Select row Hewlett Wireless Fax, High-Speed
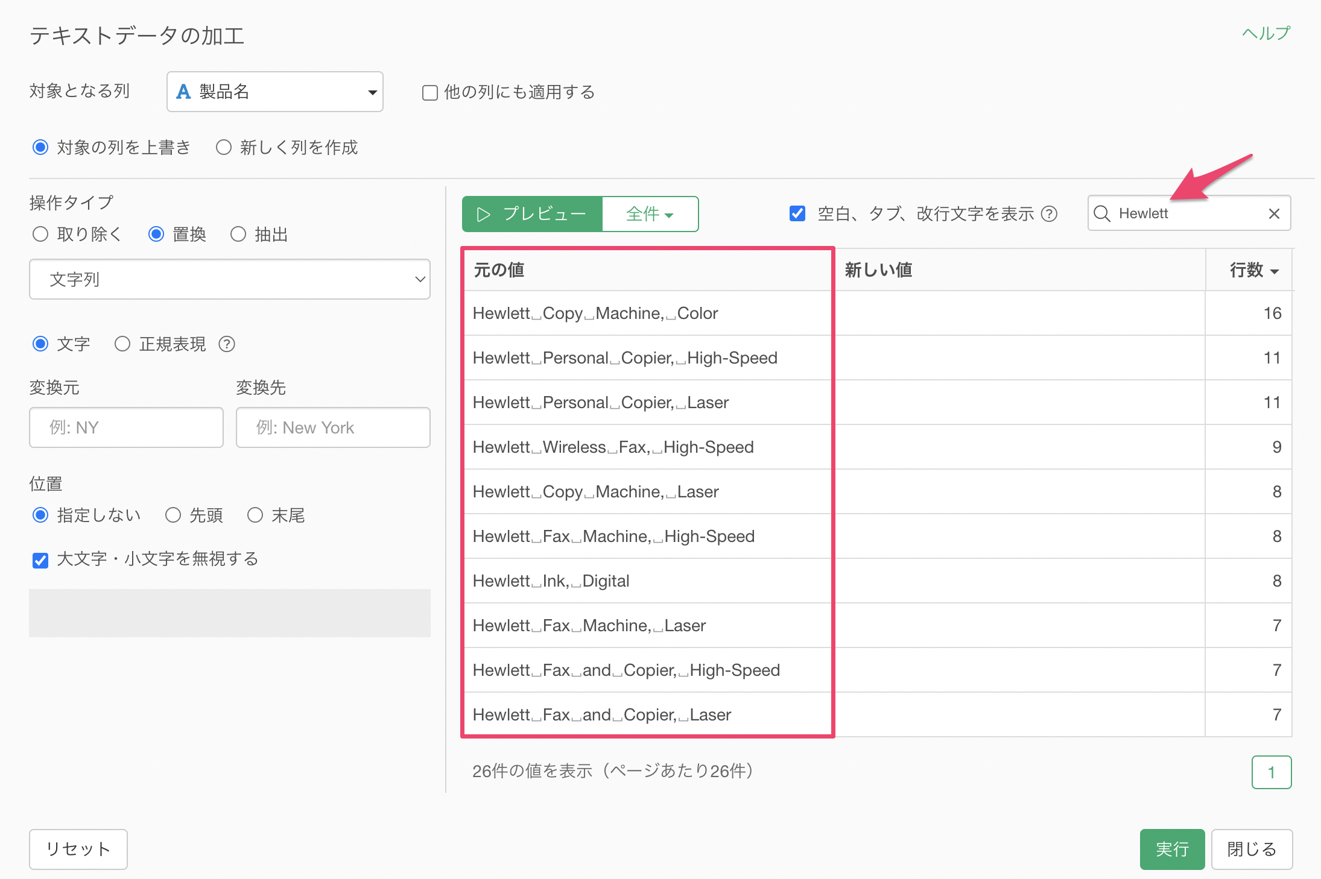This screenshot has height=879, width=1321. [x=878, y=447]
